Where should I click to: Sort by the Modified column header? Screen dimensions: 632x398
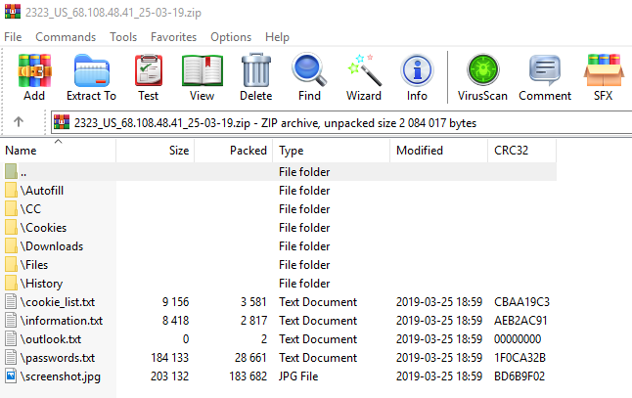click(439, 151)
